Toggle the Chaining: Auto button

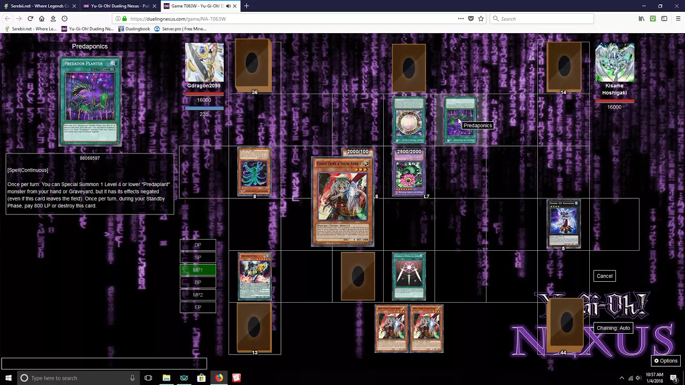coord(613,328)
